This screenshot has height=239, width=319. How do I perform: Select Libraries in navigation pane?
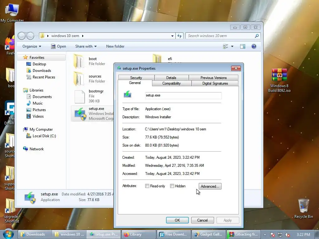click(36, 90)
